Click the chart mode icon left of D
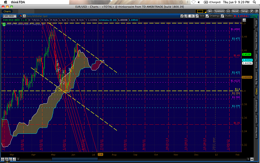Image resolution: width=260 pixels, height=163 pixels. [186, 16]
